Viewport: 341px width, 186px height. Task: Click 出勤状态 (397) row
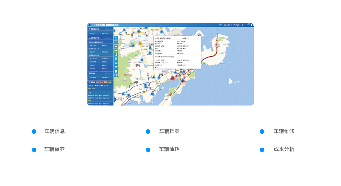point(94,55)
